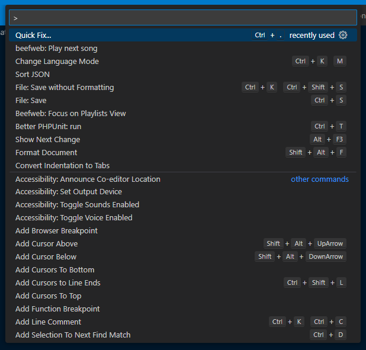Select the Quick Fix command

coord(34,36)
